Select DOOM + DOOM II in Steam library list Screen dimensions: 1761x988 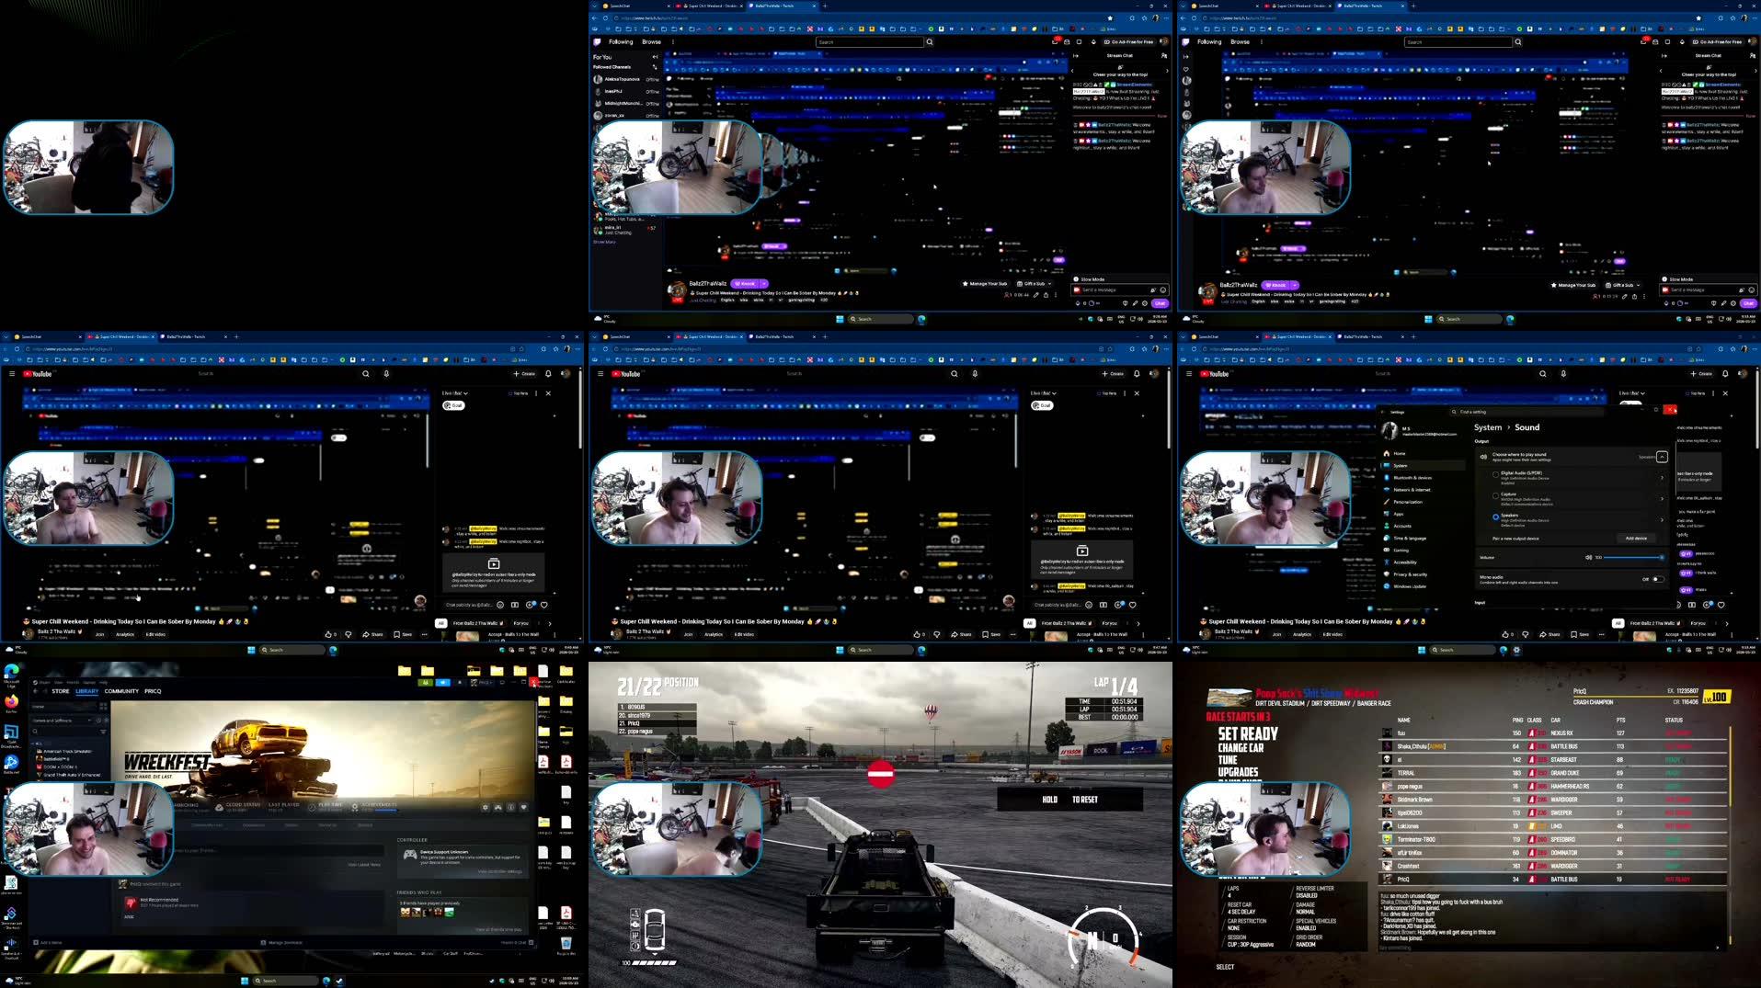click(59, 767)
